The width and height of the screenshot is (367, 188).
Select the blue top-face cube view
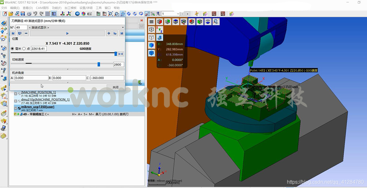[176, 22]
